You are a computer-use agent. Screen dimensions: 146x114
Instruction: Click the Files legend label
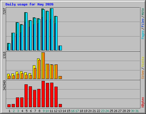tap(143, 23)
